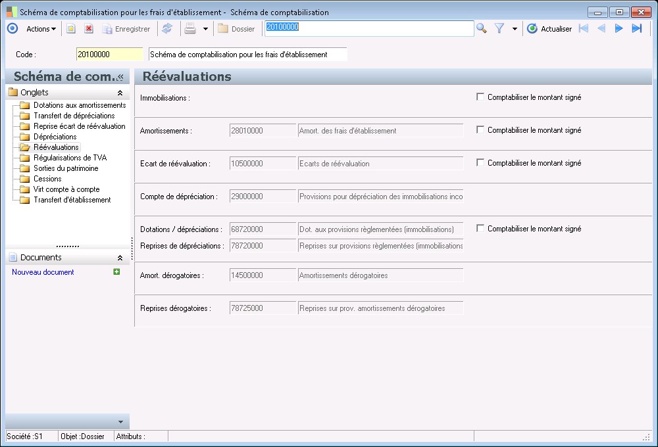This screenshot has height=447, width=658.
Task: Click Dotations / dépréciations field 68720000
Action: (x=263, y=229)
